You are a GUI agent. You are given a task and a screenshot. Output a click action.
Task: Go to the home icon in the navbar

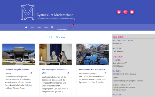[26, 27]
